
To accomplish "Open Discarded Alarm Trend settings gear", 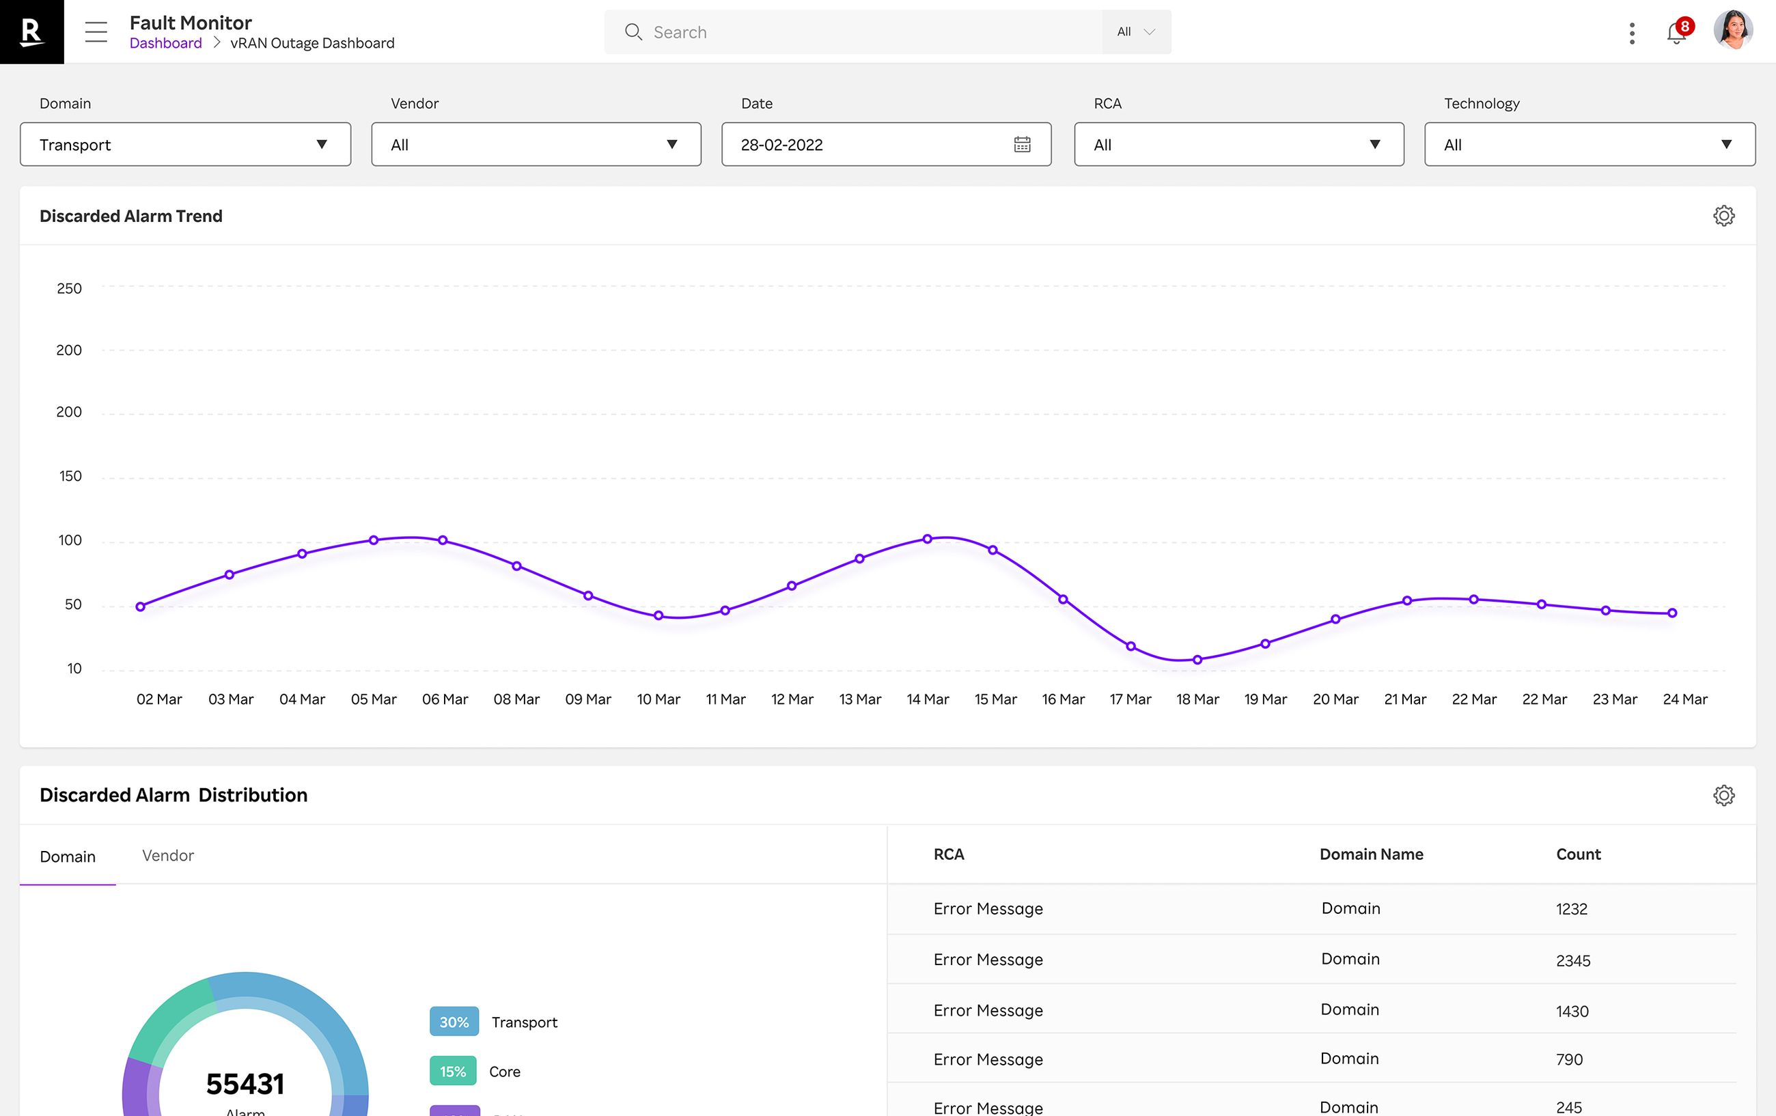I will [1723, 216].
